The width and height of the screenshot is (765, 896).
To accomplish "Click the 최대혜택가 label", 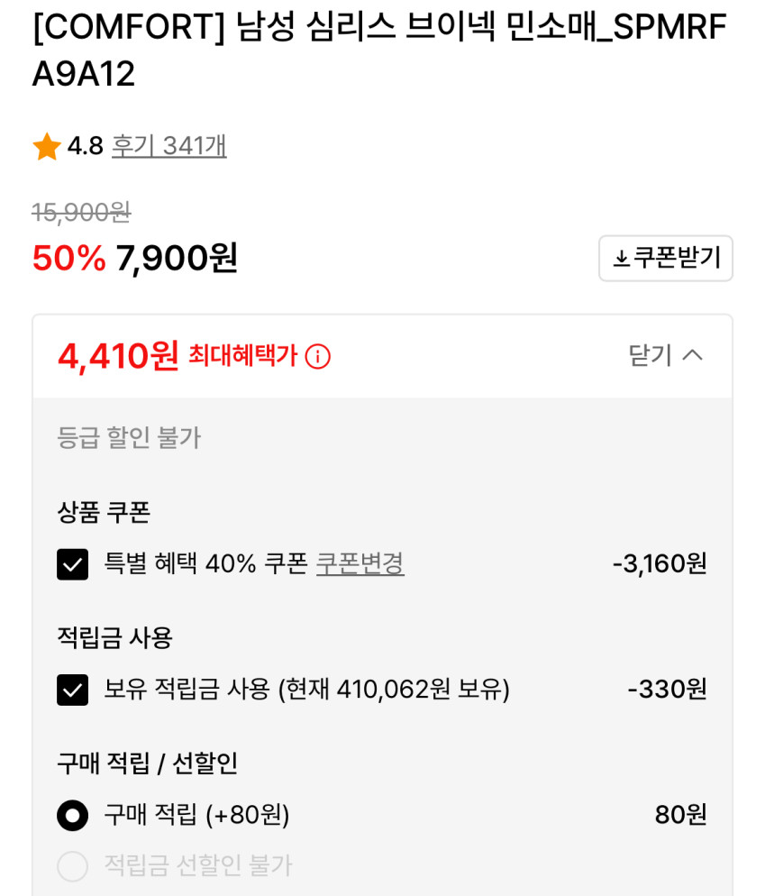I will (x=242, y=356).
